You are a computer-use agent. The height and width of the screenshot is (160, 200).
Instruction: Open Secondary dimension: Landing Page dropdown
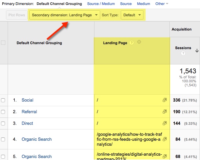[x=65, y=15]
